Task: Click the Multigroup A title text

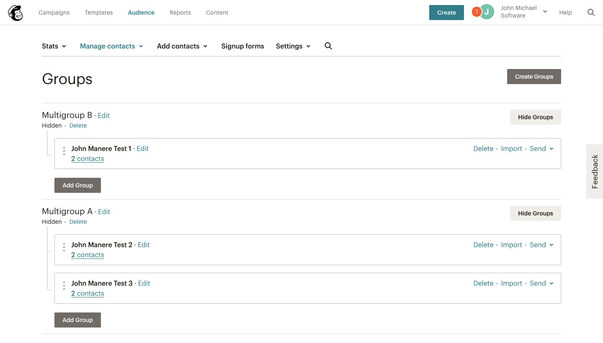Action: click(67, 211)
